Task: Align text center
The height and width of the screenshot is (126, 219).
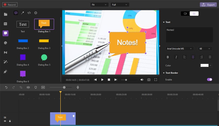Action: click(x=193, y=57)
